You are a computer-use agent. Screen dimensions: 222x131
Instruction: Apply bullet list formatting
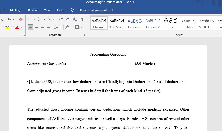[x=30, y=19]
